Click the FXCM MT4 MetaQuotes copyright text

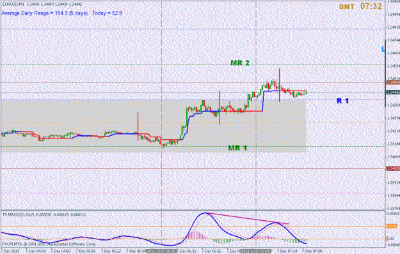coord(49,244)
